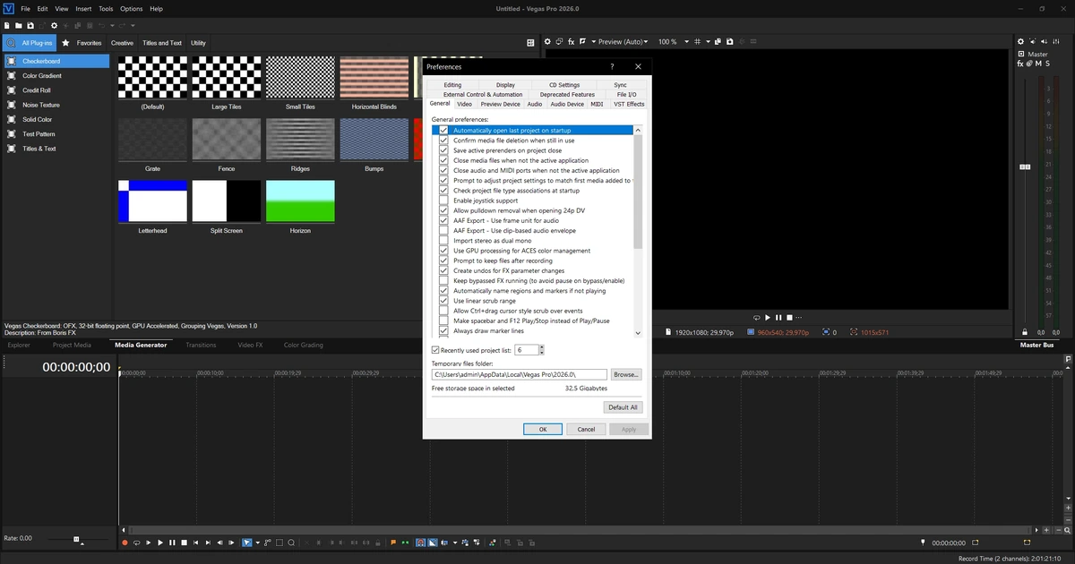Toggle Loop Playback in transport bar
Image resolution: width=1075 pixels, height=564 pixels.
pyautogui.click(x=137, y=543)
